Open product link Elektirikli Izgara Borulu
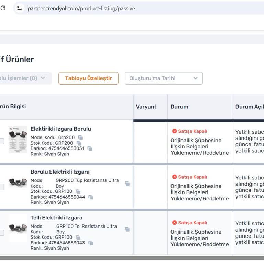The image size is (264, 264). click(61, 129)
